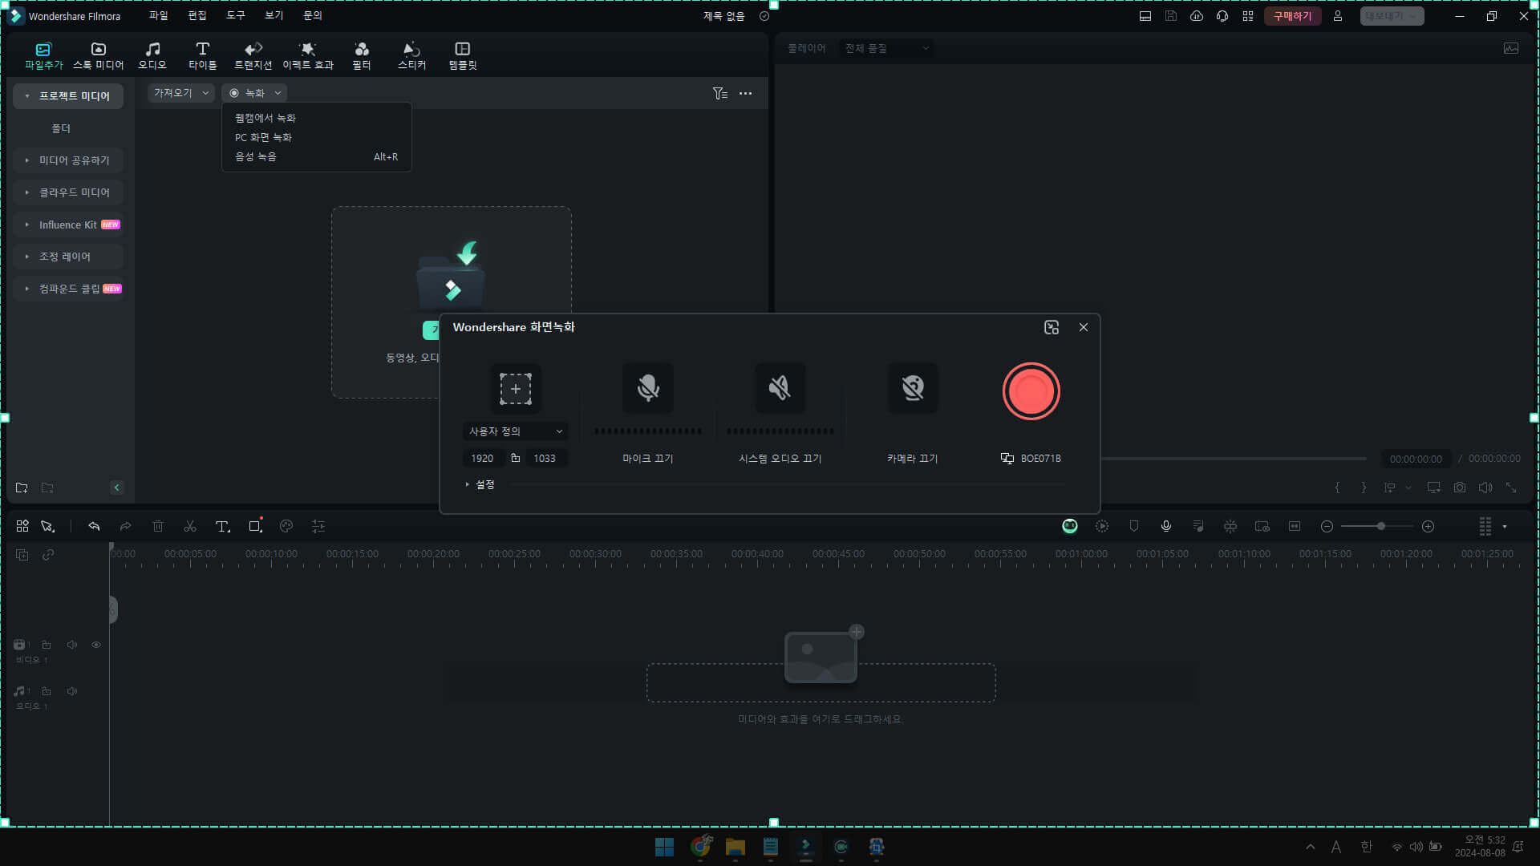Image resolution: width=1540 pixels, height=866 pixels.
Task: Click the width field showing 1920
Action: point(482,459)
